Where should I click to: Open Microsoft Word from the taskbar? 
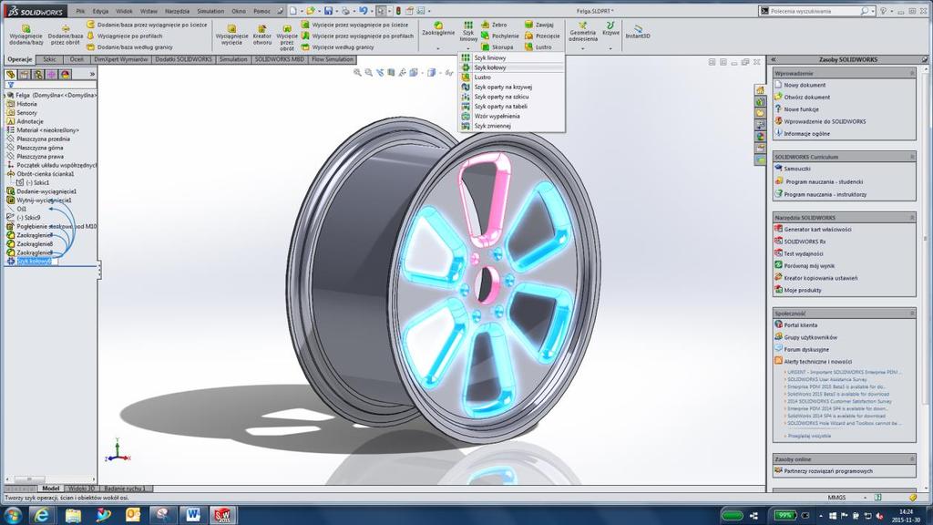click(192, 515)
